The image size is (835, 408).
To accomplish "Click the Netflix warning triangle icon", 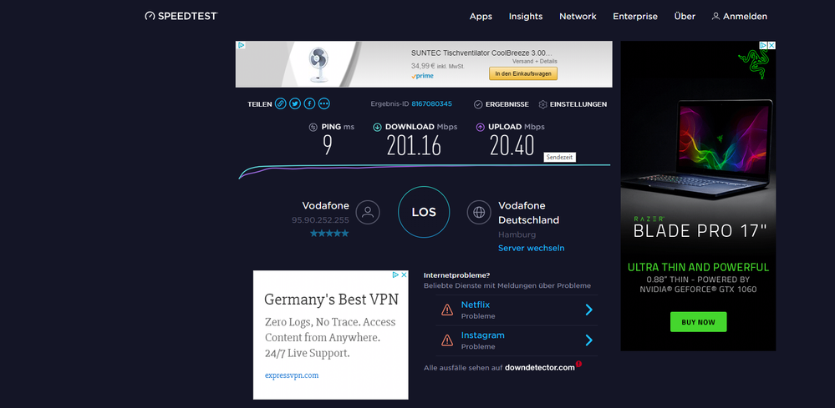I will coord(447,310).
